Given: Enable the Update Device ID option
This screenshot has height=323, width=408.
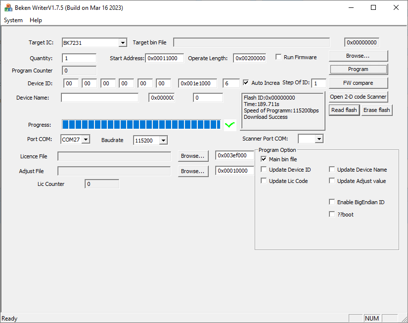Looking at the screenshot, I should click(x=264, y=170).
